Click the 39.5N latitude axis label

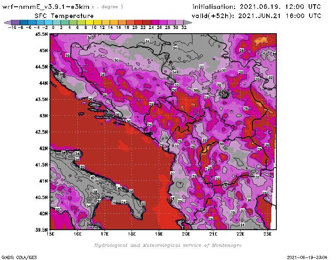(41, 230)
